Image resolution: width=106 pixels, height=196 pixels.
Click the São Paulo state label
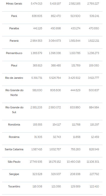click(14, 162)
